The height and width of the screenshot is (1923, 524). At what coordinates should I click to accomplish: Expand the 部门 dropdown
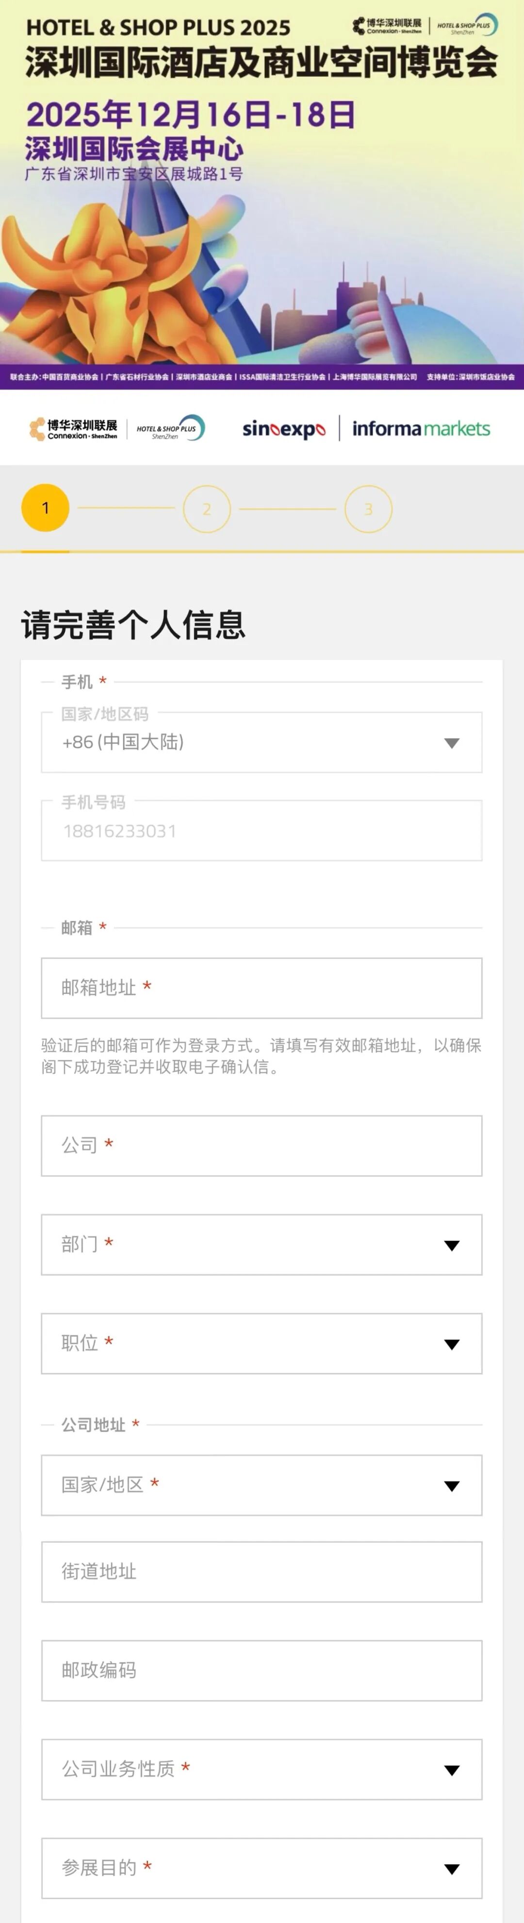(262, 1245)
